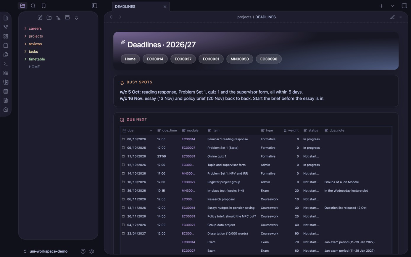
Task: Expand the timetable folder
Action: 37,59
